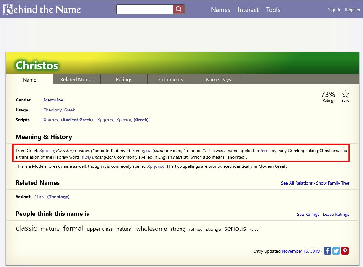Click the word "refined" in ratings
Screen dimensions: 363x267
pyautogui.click(x=196, y=229)
